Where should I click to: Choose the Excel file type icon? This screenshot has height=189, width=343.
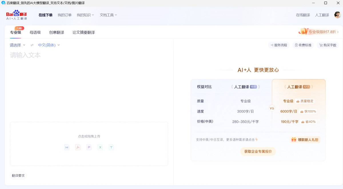(x=100, y=147)
